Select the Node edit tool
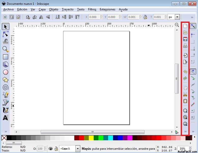This screenshot has height=153, width=198. (6, 34)
